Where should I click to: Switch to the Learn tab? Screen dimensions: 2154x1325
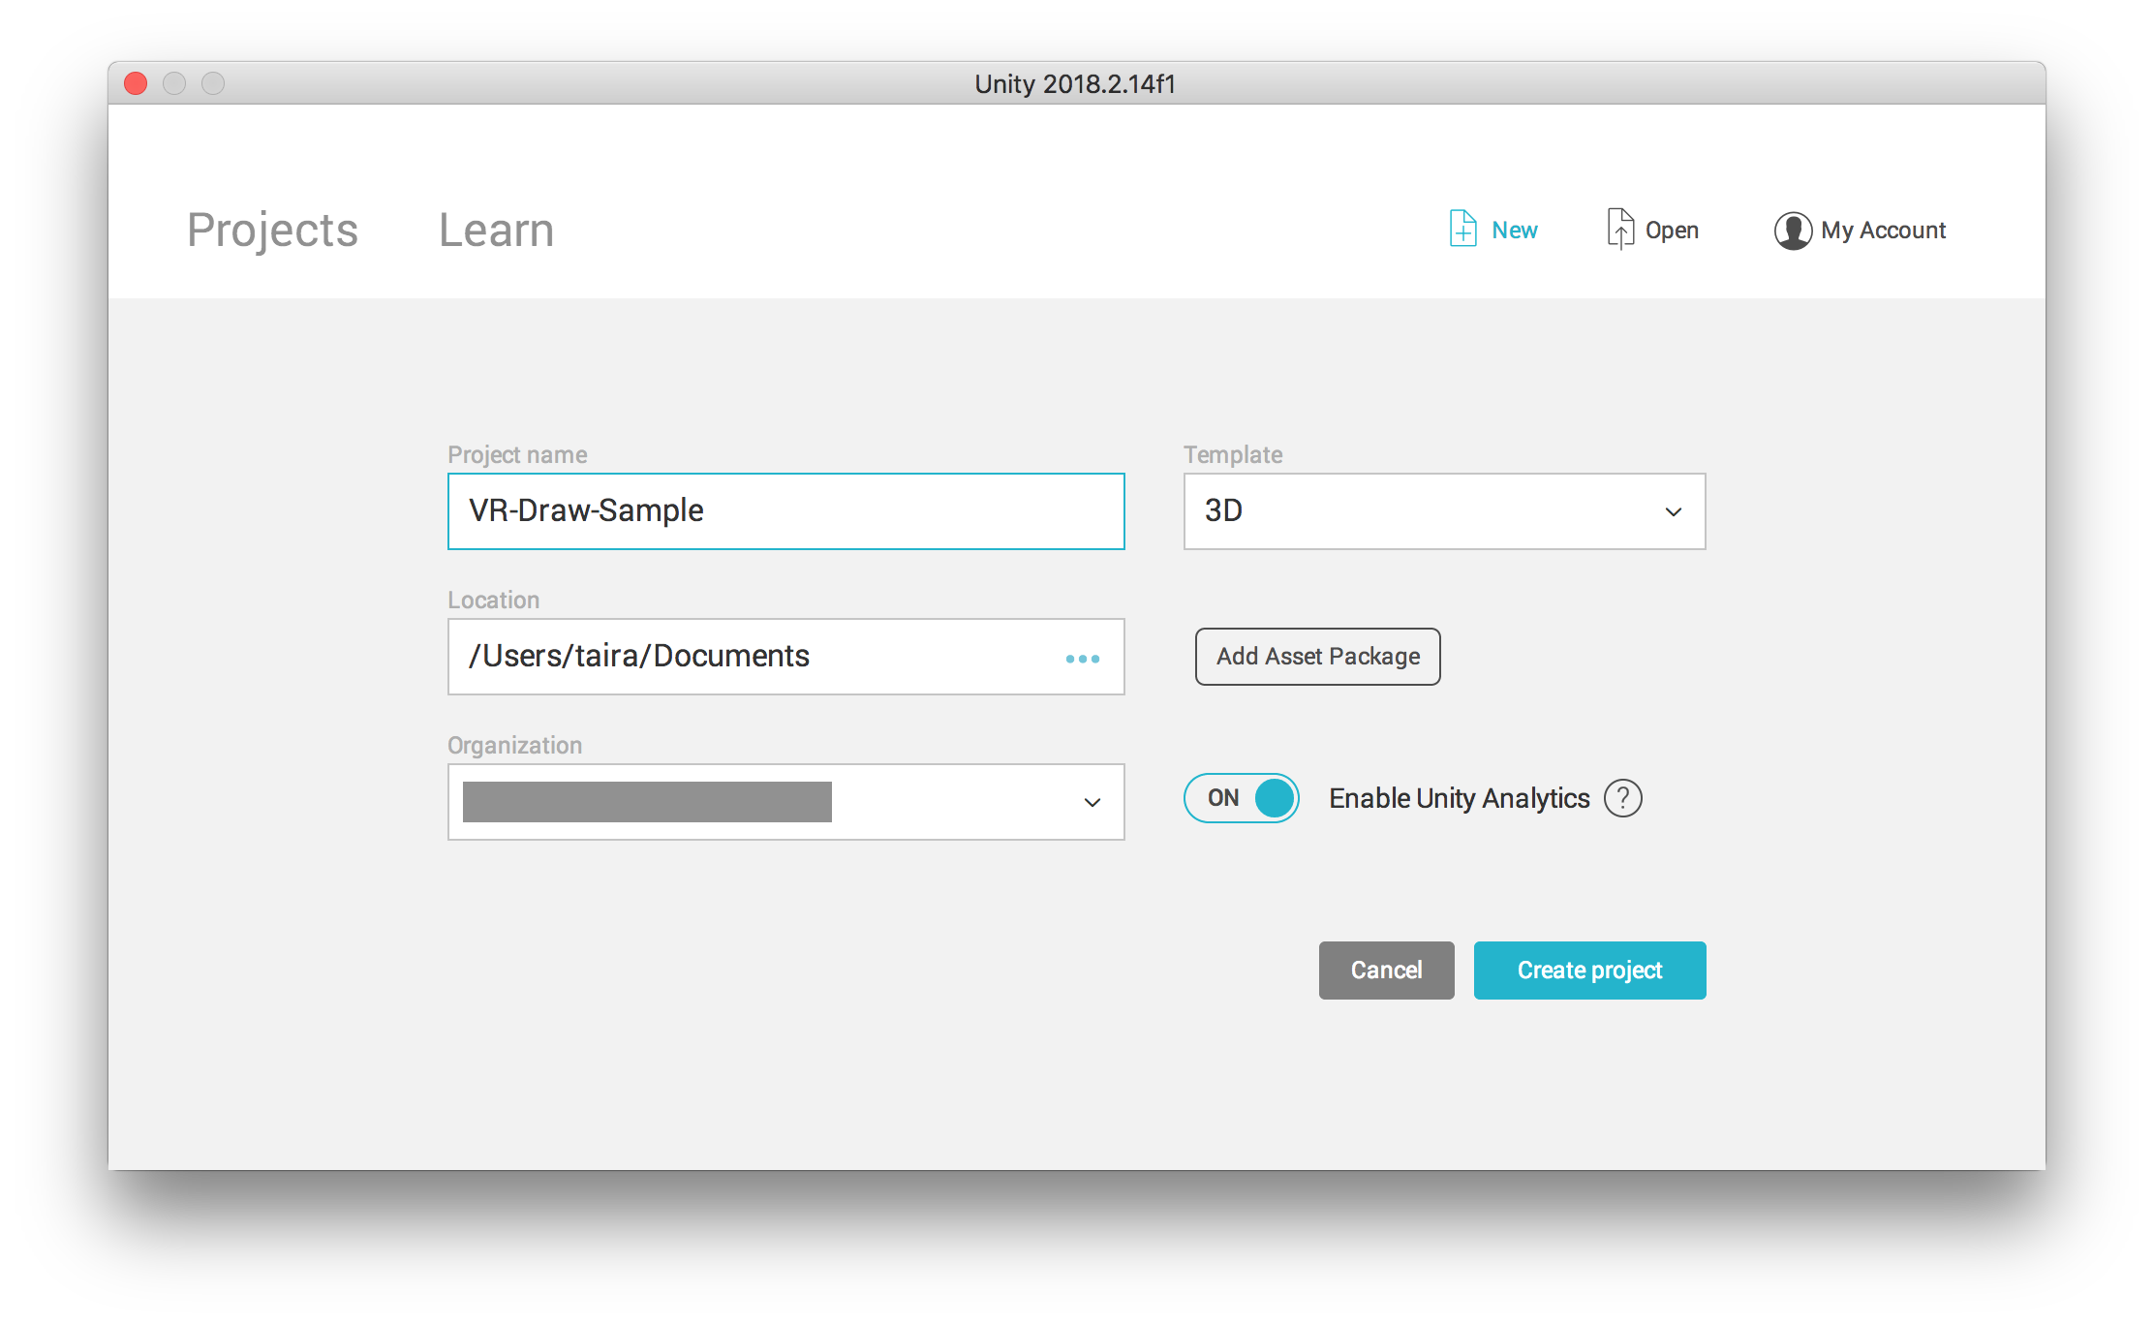click(496, 231)
